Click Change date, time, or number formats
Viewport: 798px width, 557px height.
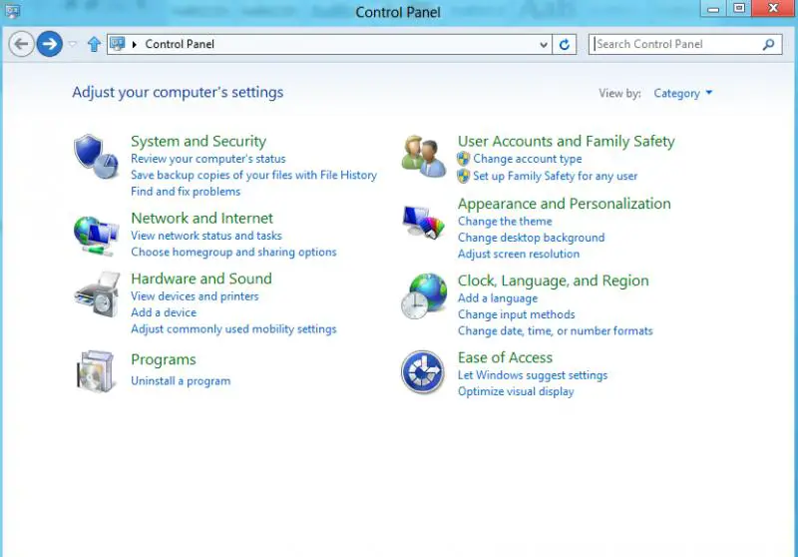[556, 331]
